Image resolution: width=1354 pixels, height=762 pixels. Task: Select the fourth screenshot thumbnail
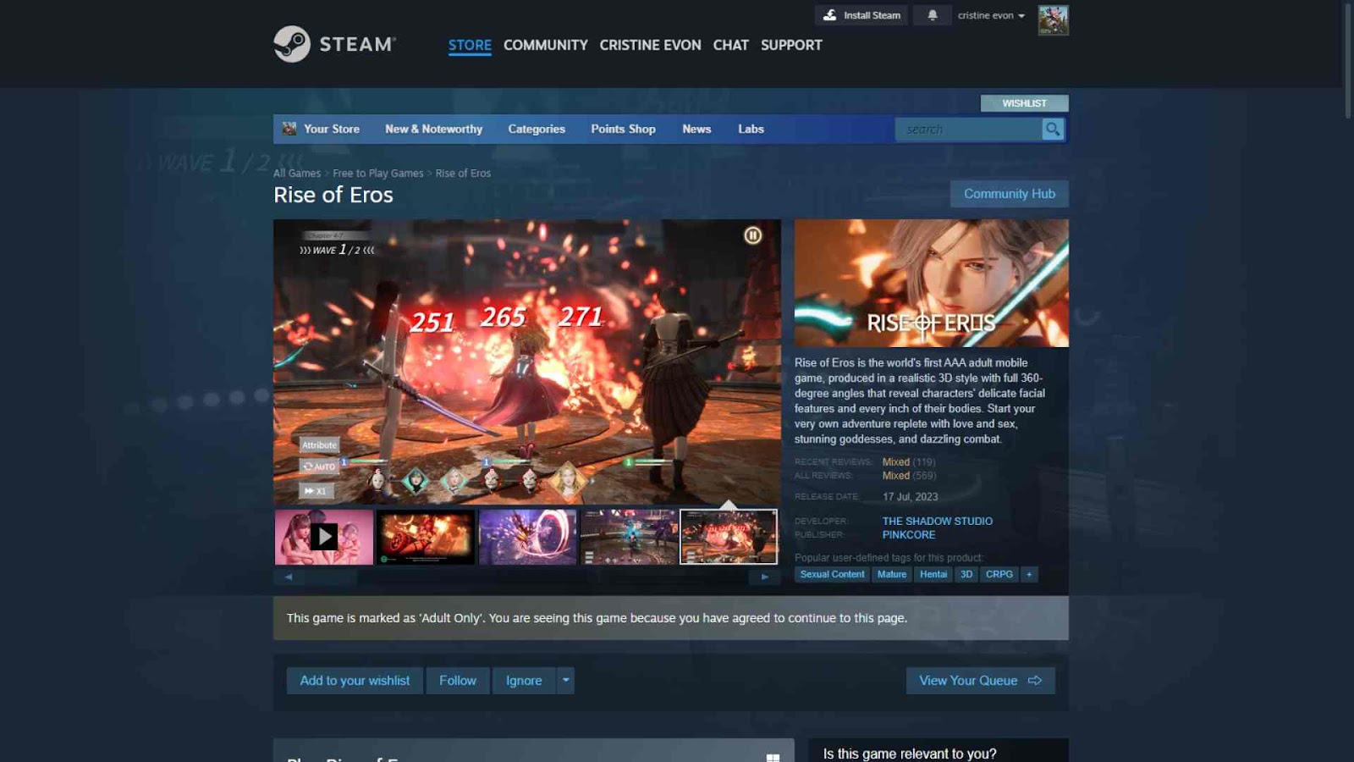629,537
